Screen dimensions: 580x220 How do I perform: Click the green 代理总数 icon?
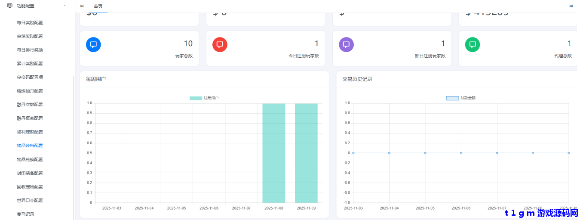473,44
